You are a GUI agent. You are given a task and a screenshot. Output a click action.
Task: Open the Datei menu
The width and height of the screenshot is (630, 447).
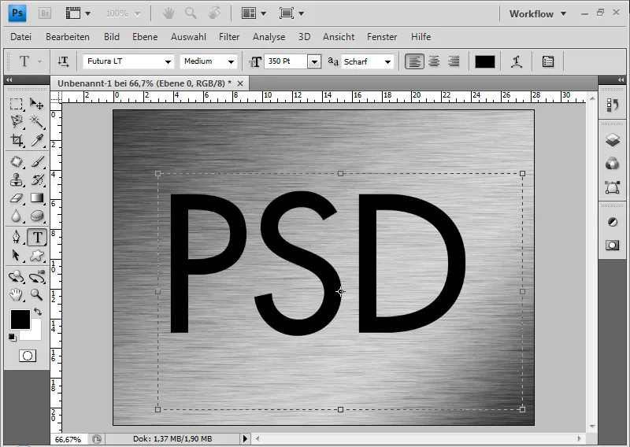click(21, 36)
